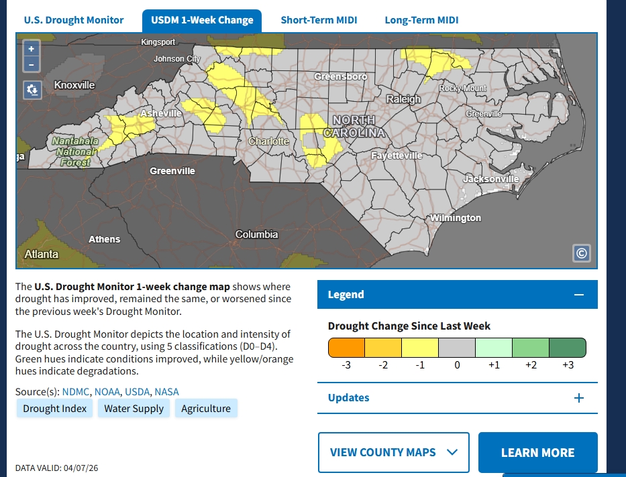Image resolution: width=626 pixels, height=477 pixels.
Task: Open the NDMC source link
Action: [x=76, y=392]
